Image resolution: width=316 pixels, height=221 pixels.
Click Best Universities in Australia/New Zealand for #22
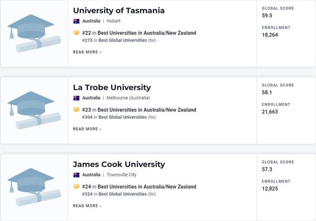coord(147,33)
